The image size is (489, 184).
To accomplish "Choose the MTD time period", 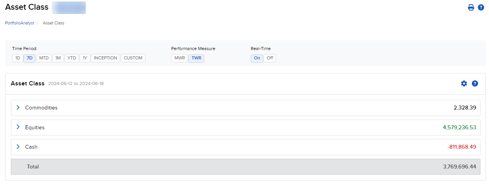I will click(x=44, y=58).
